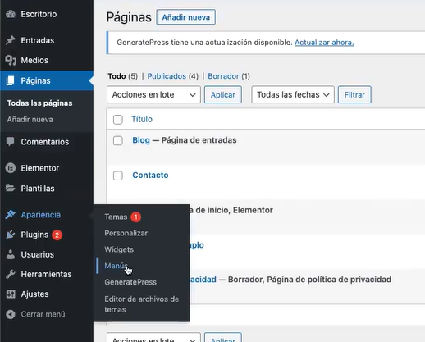
Task: Click the Comentarios speech bubble icon
Action: (x=11, y=142)
